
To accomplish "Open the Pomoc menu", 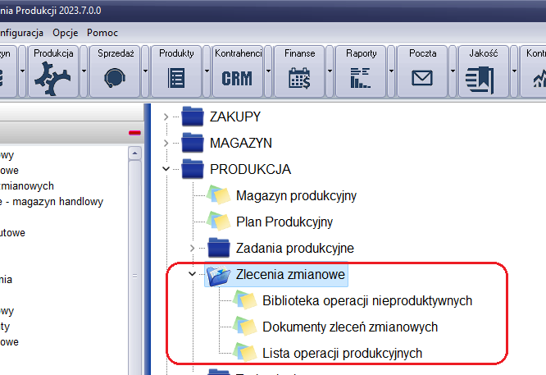I will pos(102,33).
